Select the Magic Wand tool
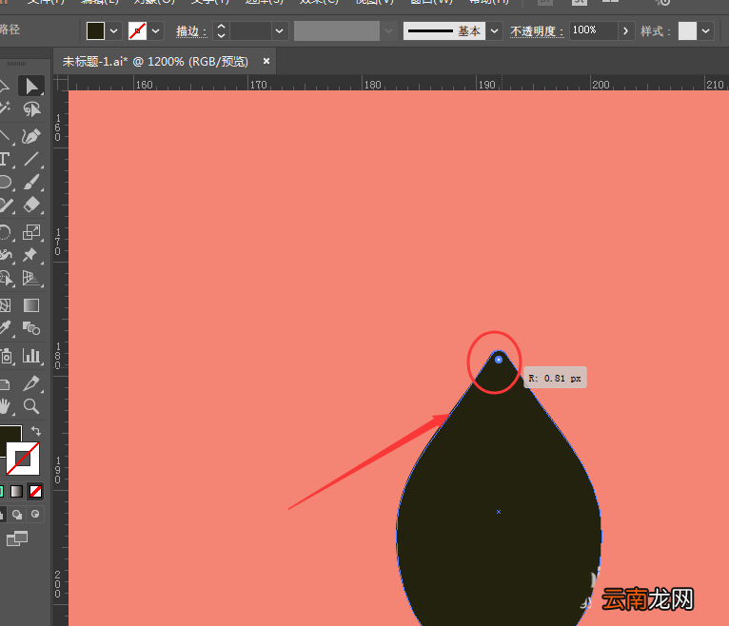This screenshot has width=729, height=626. point(5,109)
